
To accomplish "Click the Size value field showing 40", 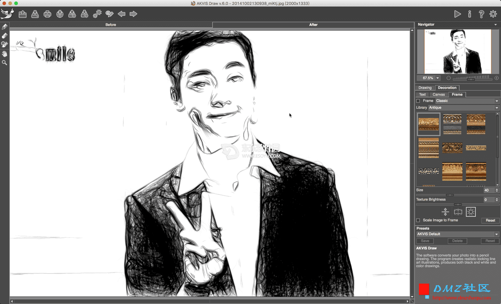I will pos(489,190).
